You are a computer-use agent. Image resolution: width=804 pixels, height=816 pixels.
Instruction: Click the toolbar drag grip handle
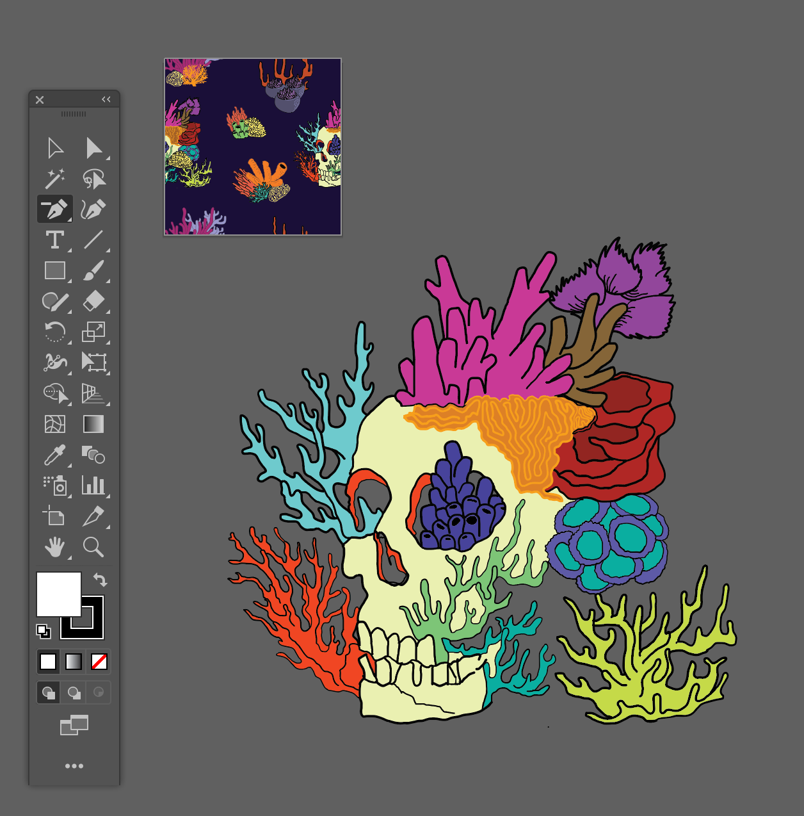[x=74, y=114]
